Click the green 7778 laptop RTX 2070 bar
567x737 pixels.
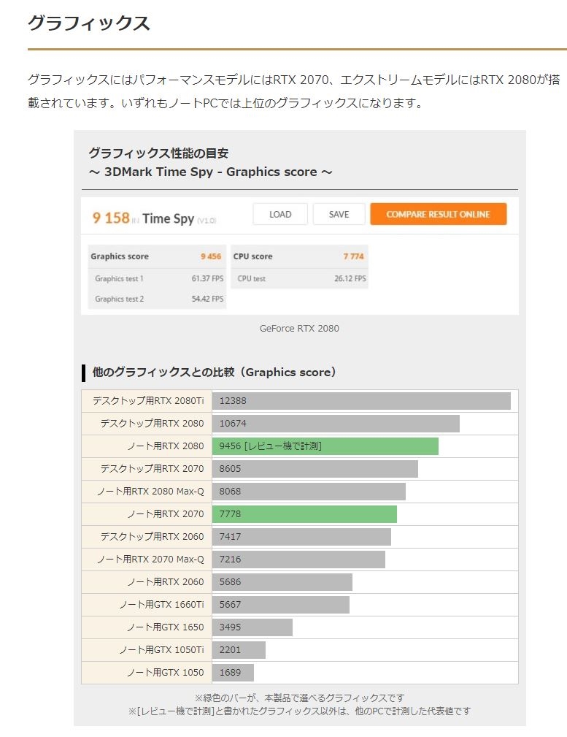coord(304,514)
